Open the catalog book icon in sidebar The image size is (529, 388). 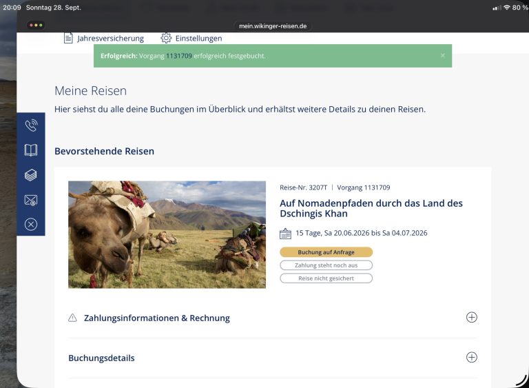point(31,150)
